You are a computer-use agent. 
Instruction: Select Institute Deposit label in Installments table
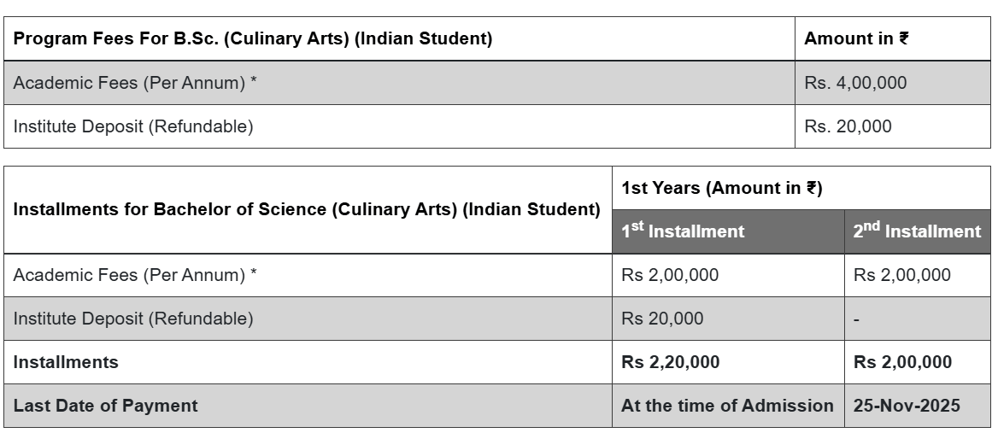coord(133,319)
